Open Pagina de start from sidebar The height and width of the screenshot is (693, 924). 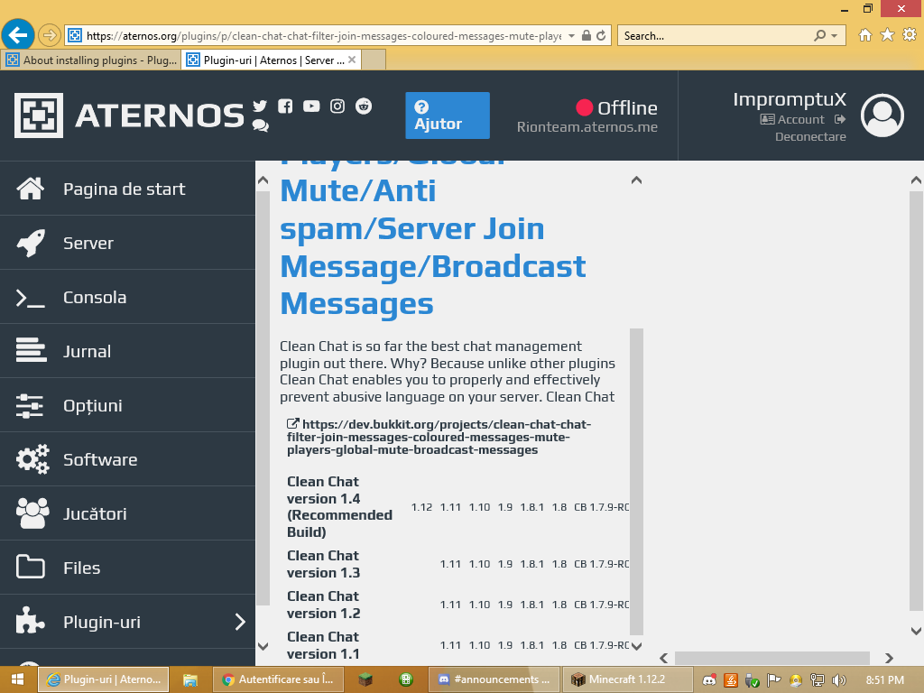click(127, 189)
